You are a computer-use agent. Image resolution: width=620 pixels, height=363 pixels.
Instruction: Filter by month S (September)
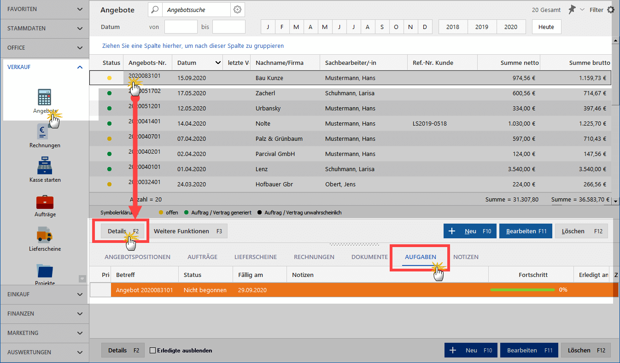click(382, 27)
